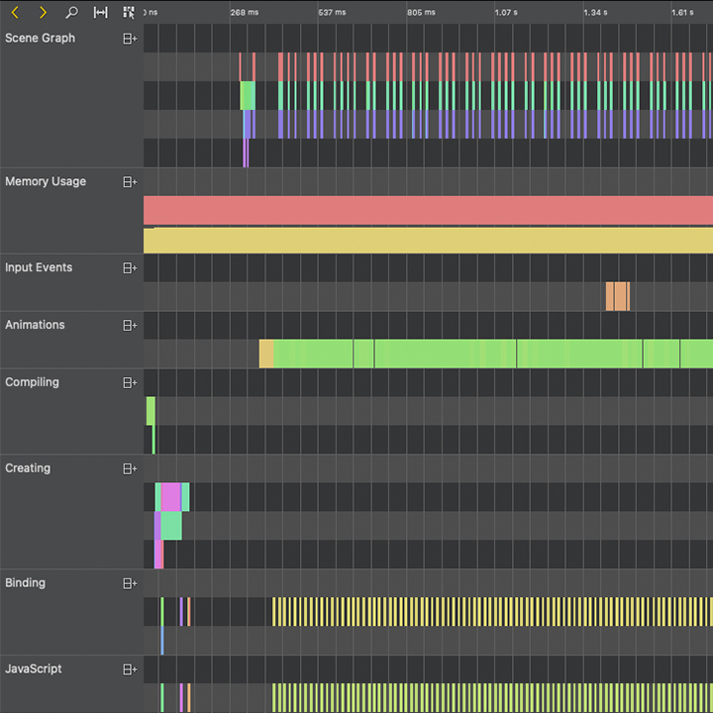Expand the Input Events category
Image resolution: width=713 pixels, height=713 pixels.
(129, 268)
